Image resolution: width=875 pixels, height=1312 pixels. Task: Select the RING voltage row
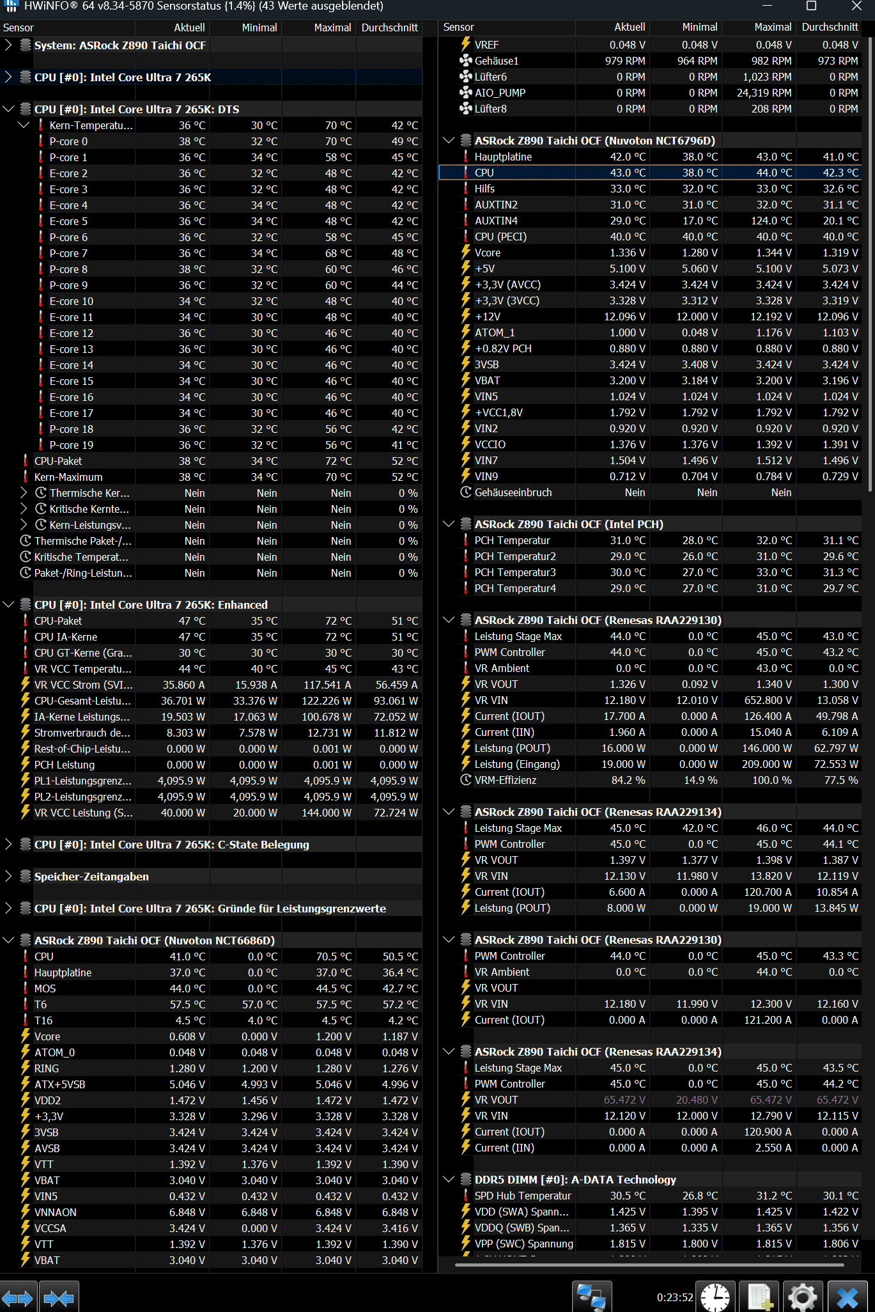pyautogui.click(x=211, y=1068)
